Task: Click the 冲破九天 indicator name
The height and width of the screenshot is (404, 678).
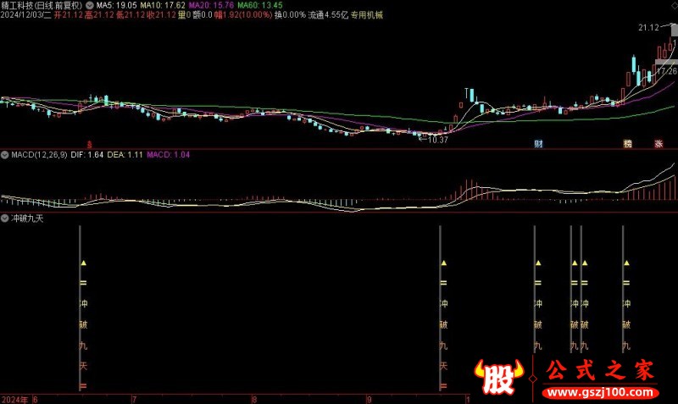Action: tap(27, 219)
